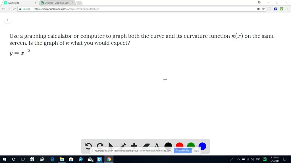Expand hidden icons in the system tray
Screen dimensions: 291x163
click(x=238, y=159)
